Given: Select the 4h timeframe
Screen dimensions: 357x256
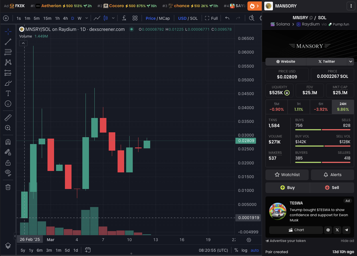Looking at the screenshot, I should [66, 18].
